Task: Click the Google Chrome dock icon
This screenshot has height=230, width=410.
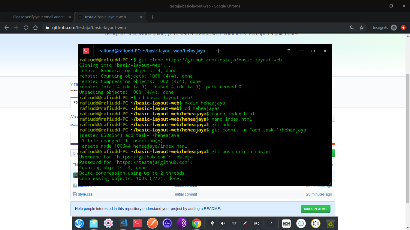Action: (x=197, y=223)
